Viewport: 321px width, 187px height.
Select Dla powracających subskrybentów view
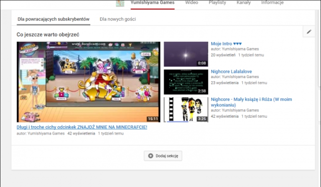[53, 19]
